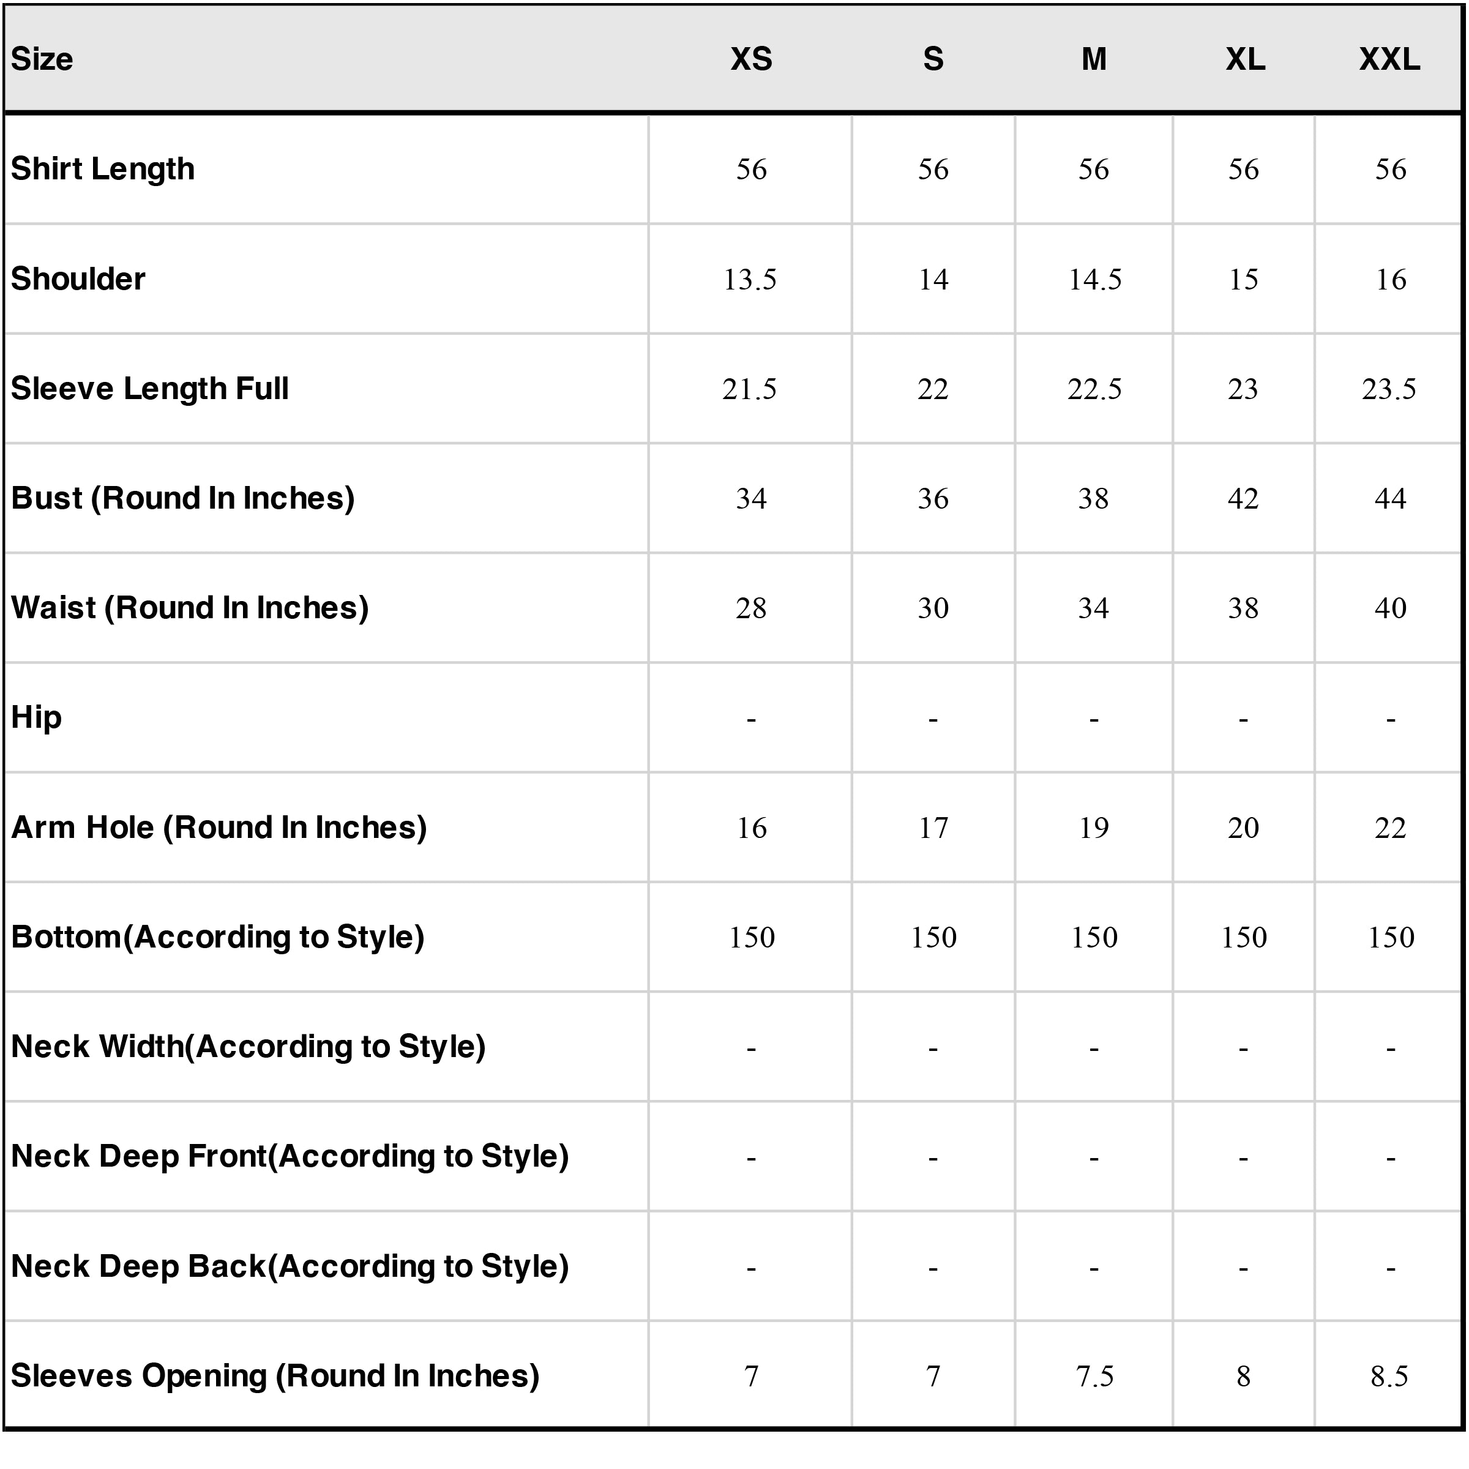Viewport: 1469px width, 1469px height.
Task: Select Waist (Round In Inches) row label
Action: (190, 608)
